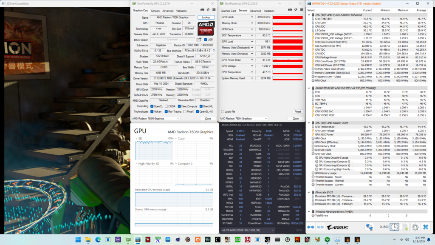Click the green 64 icon in the taskbar

coord(237,239)
